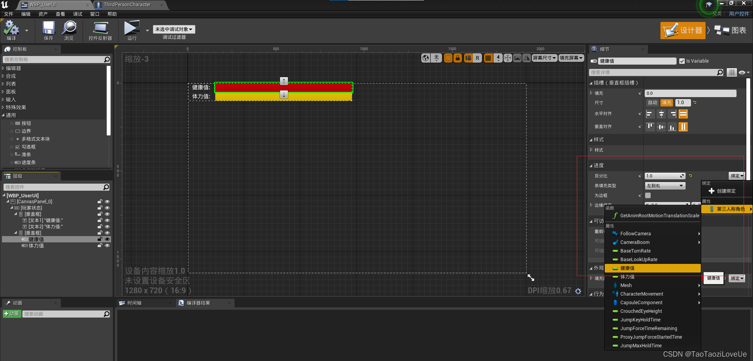Click the flip/mirror preview icon
Image resolution: width=753 pixels, height=361 pixels.
pyautogui.click(x=527, y=58)
